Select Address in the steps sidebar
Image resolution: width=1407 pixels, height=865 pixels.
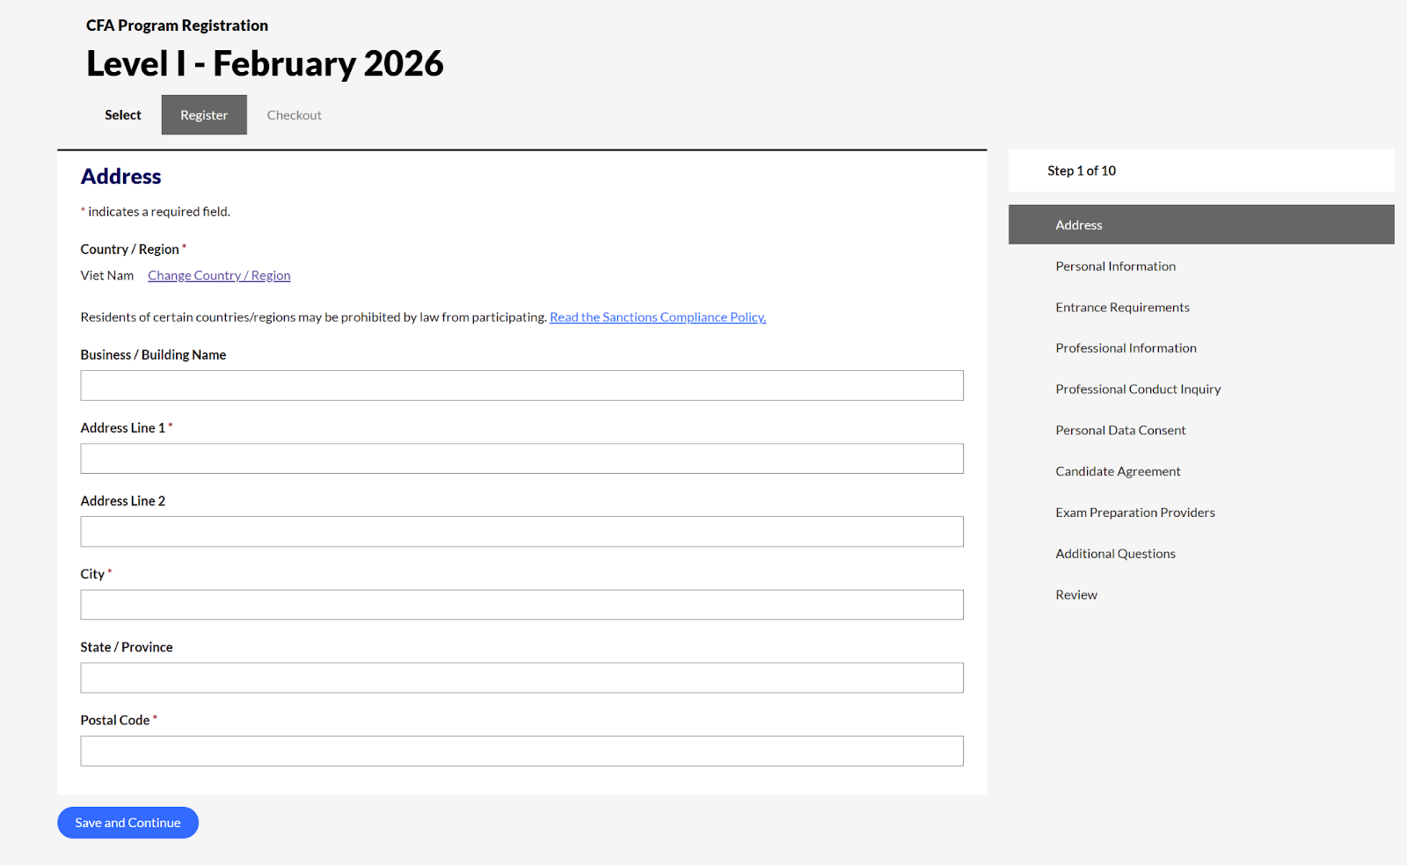1201,225
